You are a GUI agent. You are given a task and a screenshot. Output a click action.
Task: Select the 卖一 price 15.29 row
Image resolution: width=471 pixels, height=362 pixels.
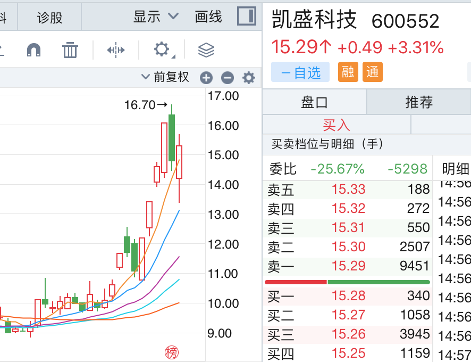tap(348, 266)
